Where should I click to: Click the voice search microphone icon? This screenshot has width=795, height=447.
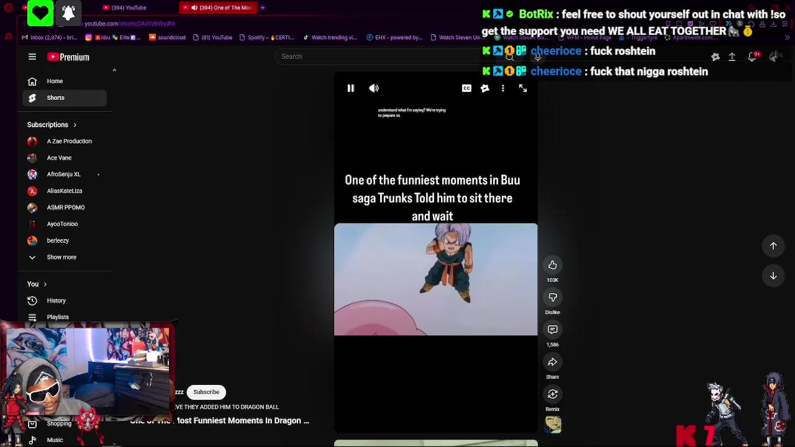coord(538,57)
